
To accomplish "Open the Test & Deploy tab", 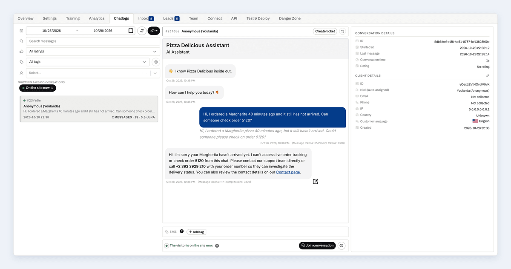I will click(x=258, y=18).
